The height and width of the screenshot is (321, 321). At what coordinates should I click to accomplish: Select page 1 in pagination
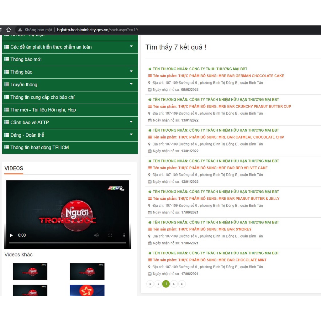click(x=166, y=284)
